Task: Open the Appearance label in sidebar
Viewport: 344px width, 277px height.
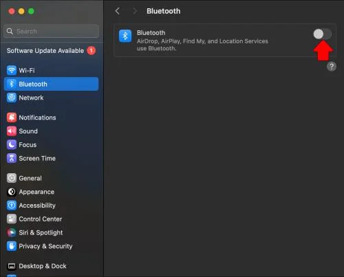Action: point(36,192)
